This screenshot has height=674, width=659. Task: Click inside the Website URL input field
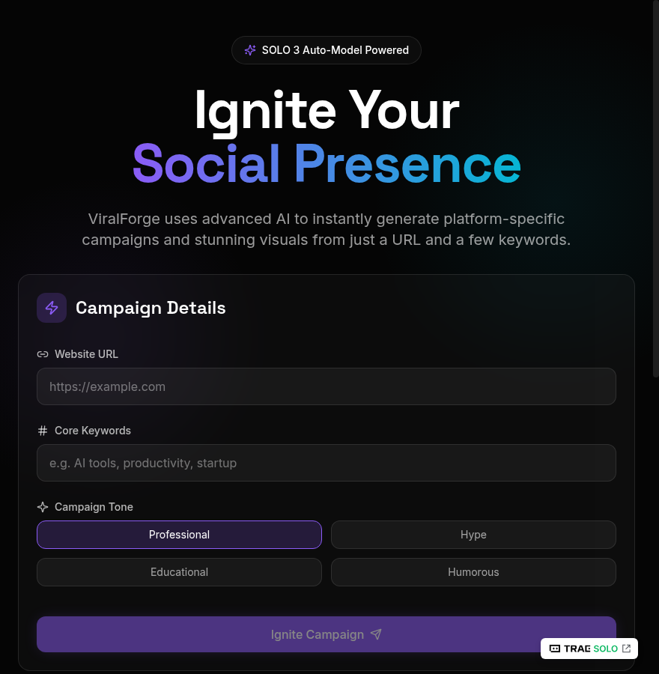tap(327, 386)
